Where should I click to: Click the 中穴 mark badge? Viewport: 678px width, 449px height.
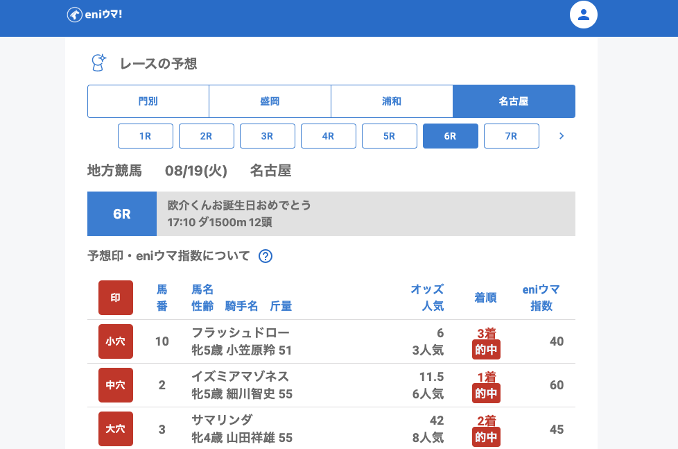tap(116, 385)
